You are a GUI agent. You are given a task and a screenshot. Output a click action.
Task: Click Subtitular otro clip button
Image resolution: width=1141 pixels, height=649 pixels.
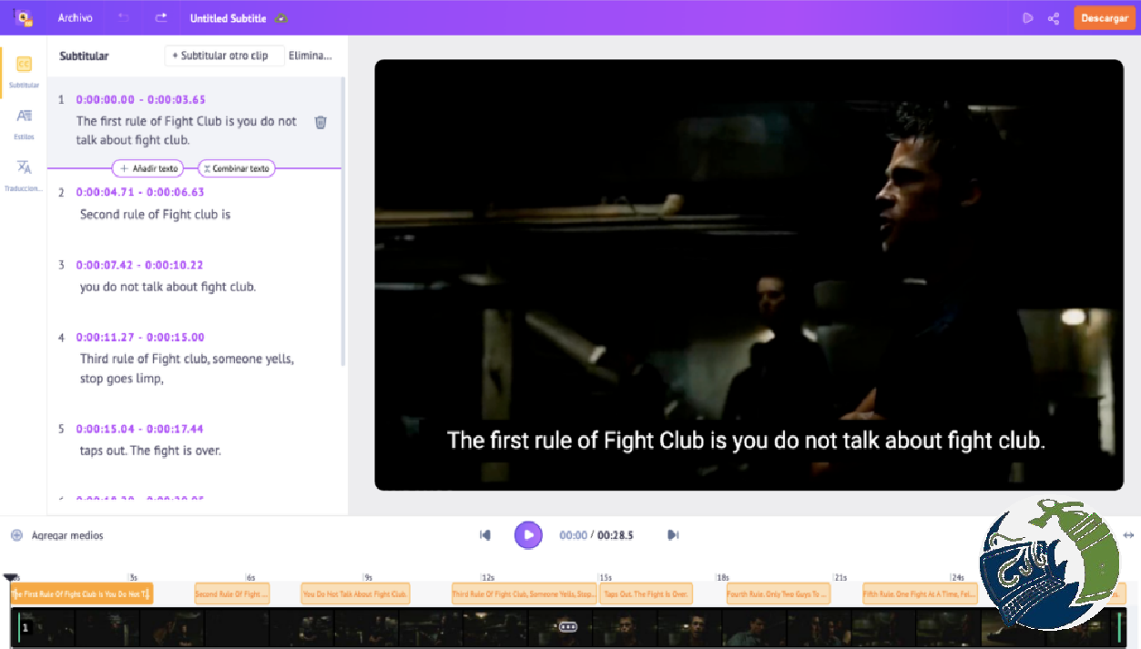tap(224, 56)
